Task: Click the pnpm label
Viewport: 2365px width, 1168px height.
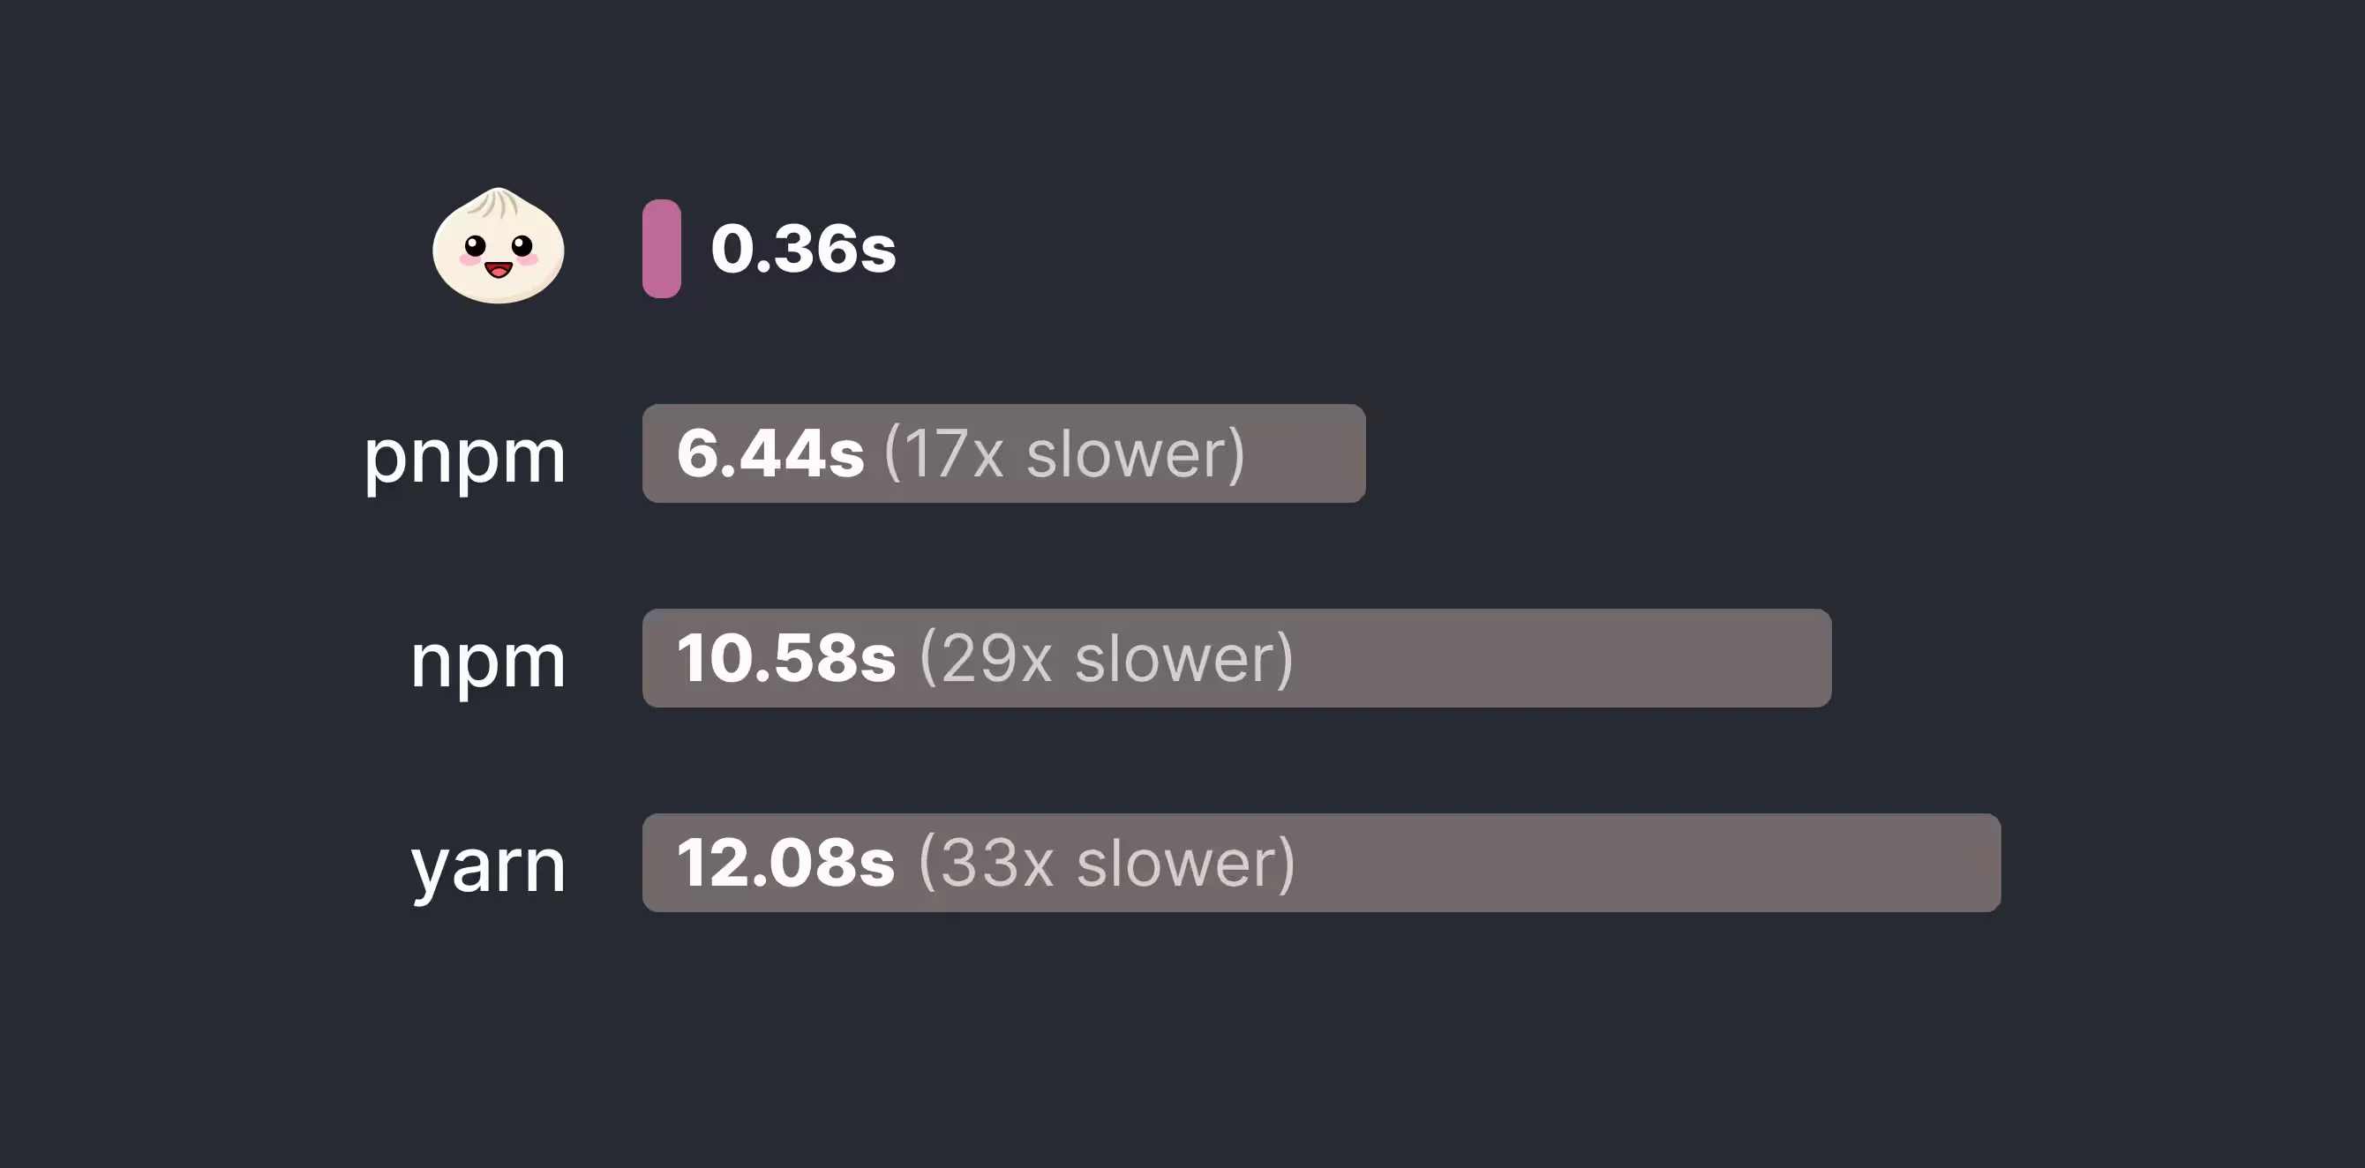Action: point(464,456)
